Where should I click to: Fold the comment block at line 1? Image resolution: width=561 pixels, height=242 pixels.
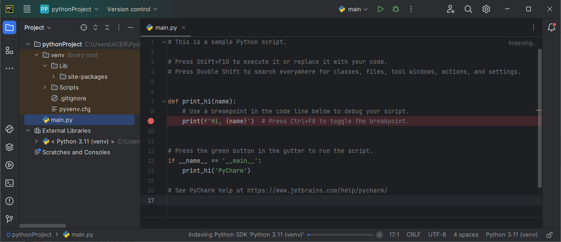163,42
